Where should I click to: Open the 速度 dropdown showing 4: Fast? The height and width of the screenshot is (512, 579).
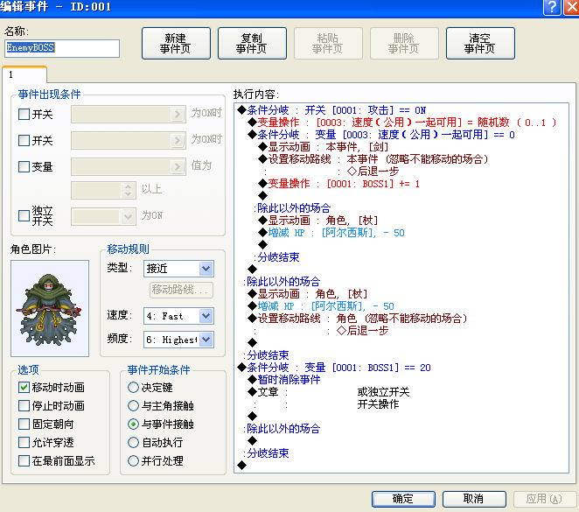[178, 316]
